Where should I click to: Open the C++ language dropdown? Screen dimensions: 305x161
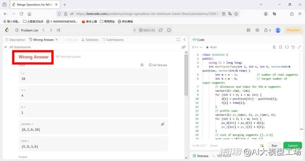197,47
